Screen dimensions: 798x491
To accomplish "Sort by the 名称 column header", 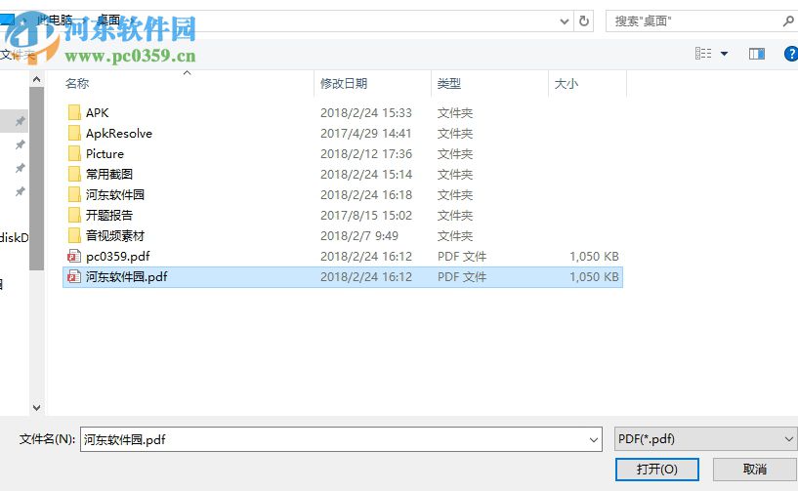I will point(77,83).
